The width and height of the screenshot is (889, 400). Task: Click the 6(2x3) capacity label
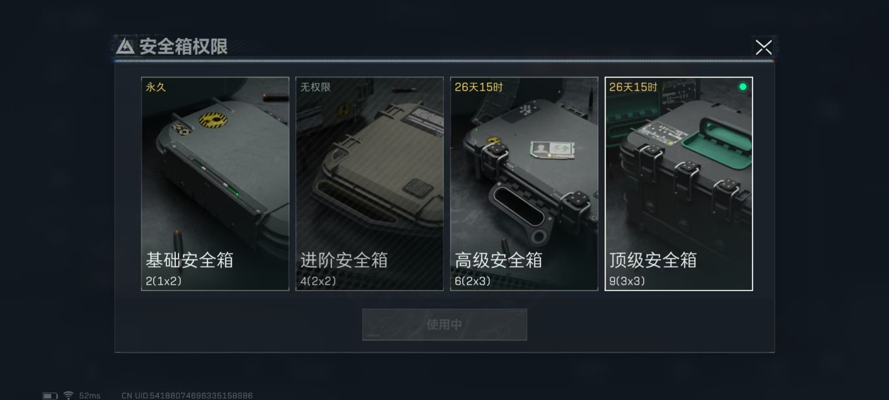click(x=473, y=281)
